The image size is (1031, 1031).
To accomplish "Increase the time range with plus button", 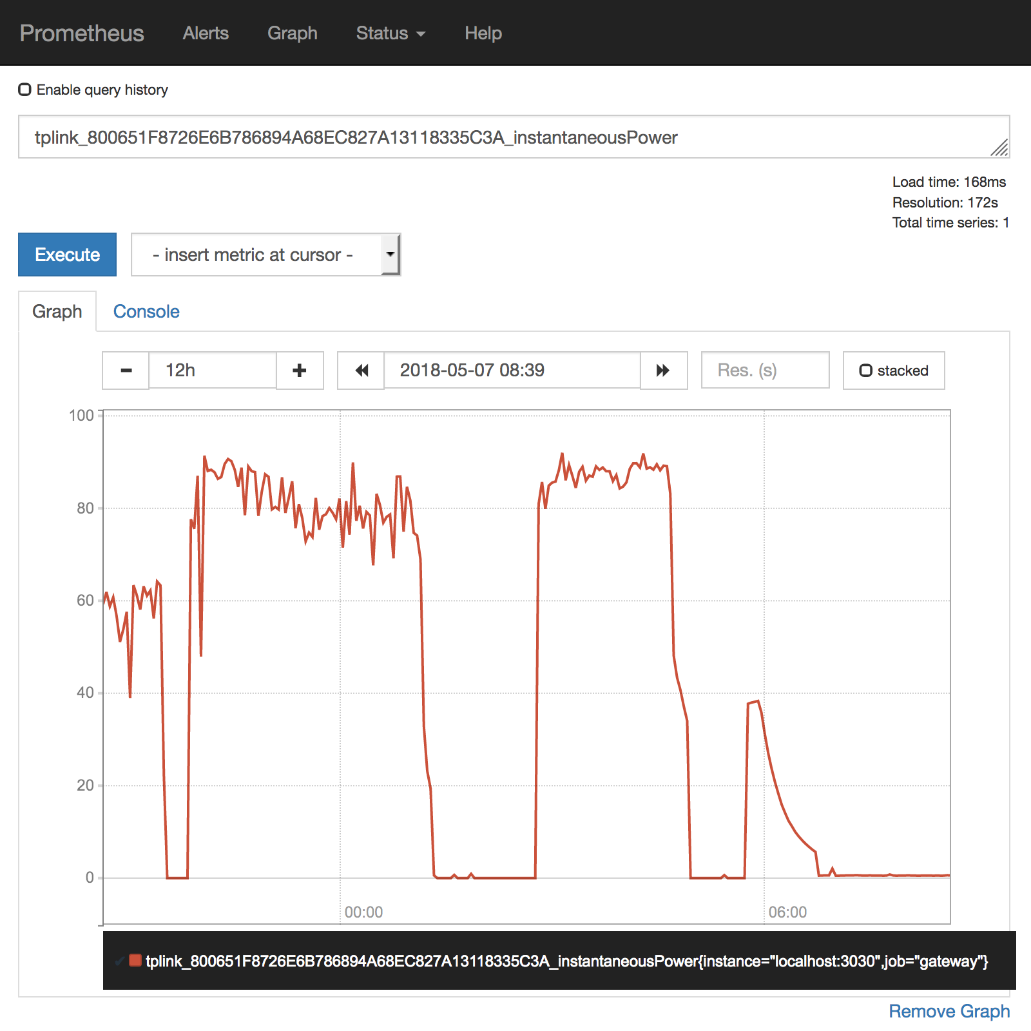I will pyautogui.click(x=300, y=371).
